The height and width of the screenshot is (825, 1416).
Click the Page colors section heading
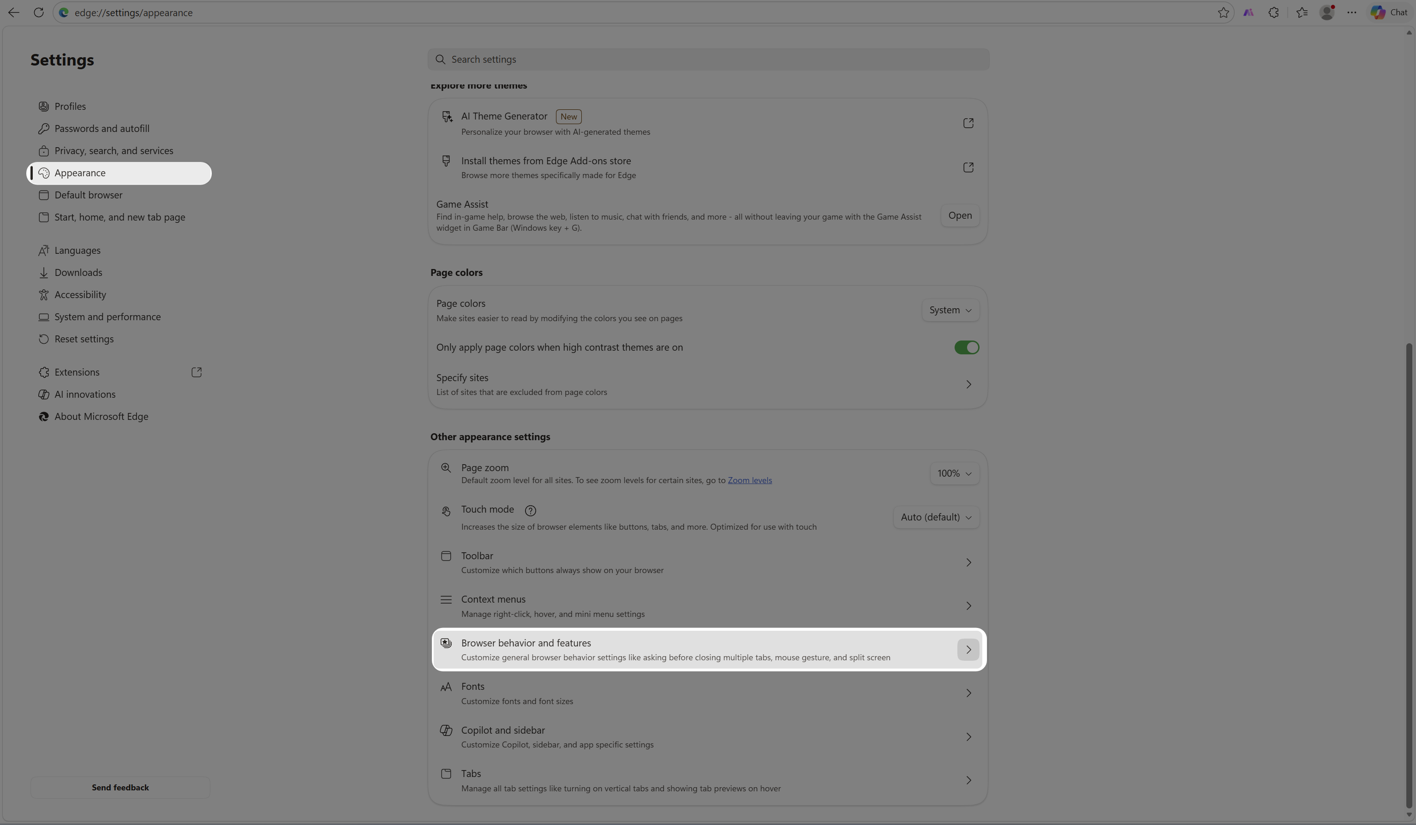[456, 273]
